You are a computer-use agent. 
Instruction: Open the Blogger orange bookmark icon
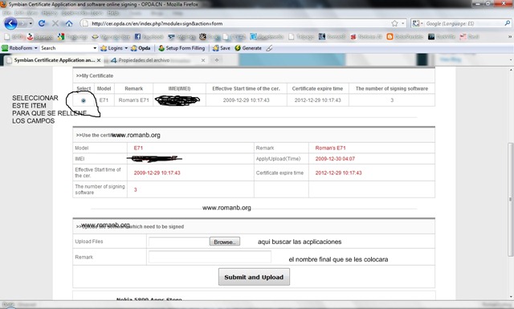point(390,37)
